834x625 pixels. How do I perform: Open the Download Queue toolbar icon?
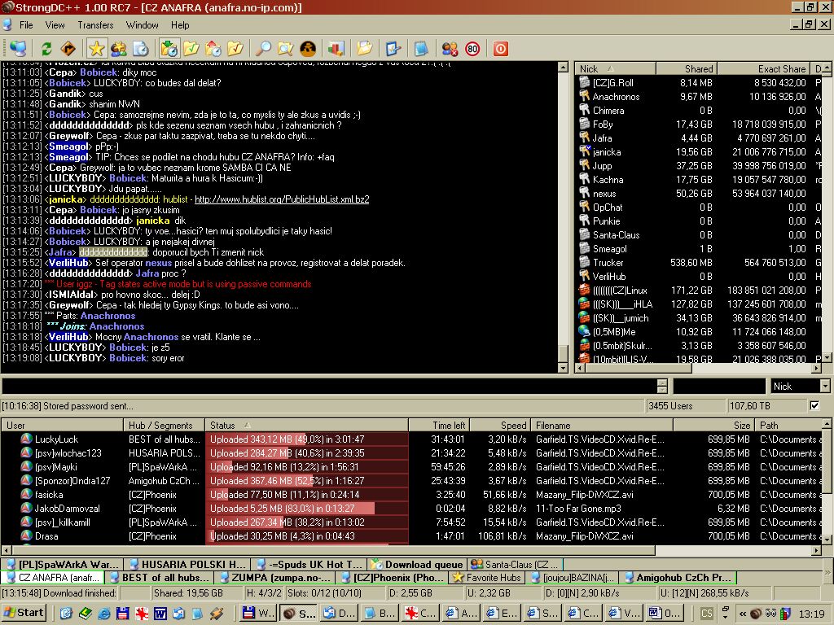(x=169, y=49)
